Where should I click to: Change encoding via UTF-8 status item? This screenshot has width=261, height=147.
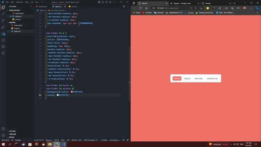coord(57,140)
